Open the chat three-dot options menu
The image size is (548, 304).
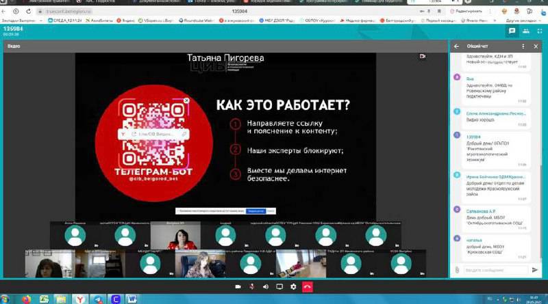tap(523, 46)
